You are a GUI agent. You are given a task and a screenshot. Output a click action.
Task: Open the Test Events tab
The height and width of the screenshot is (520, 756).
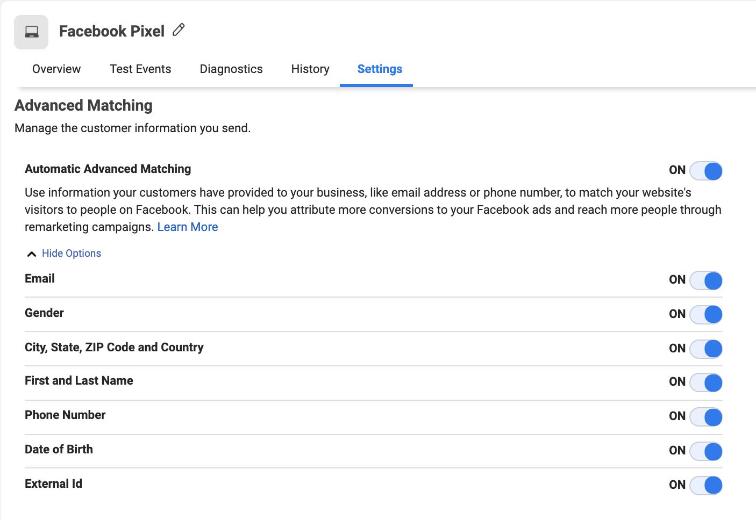140,69
